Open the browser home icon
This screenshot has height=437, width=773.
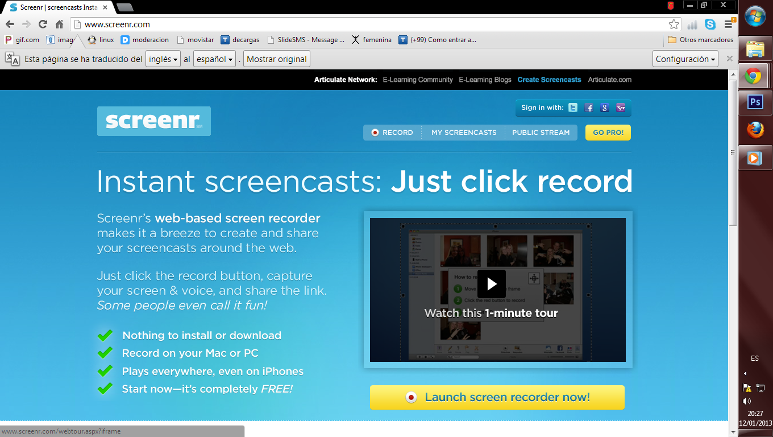pos(59,24)
